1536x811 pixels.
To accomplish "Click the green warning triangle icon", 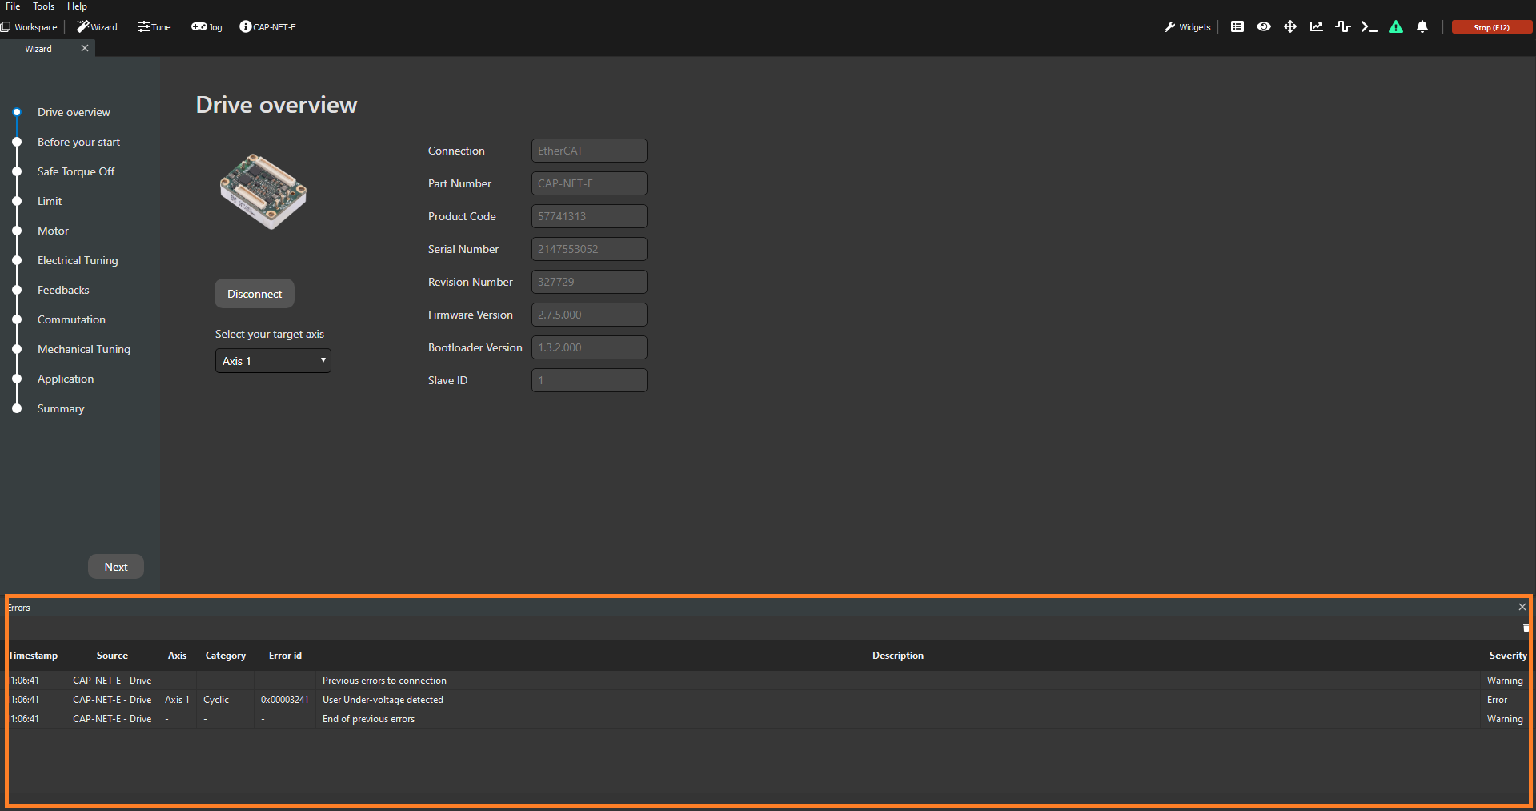I will 1396,27.
